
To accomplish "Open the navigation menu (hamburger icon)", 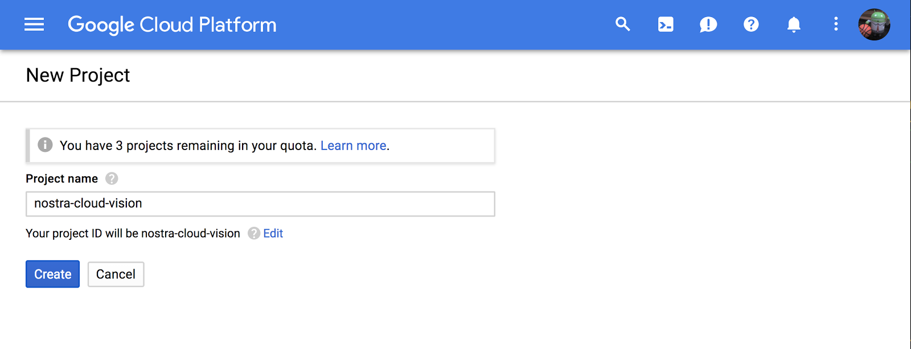I will 34,24.
